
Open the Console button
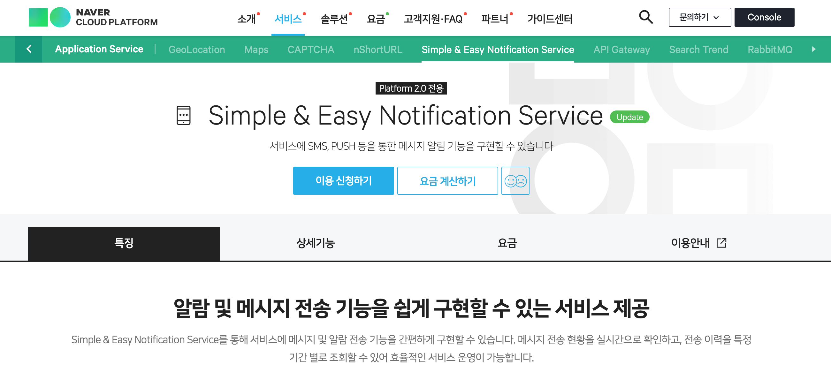(764, 17)
